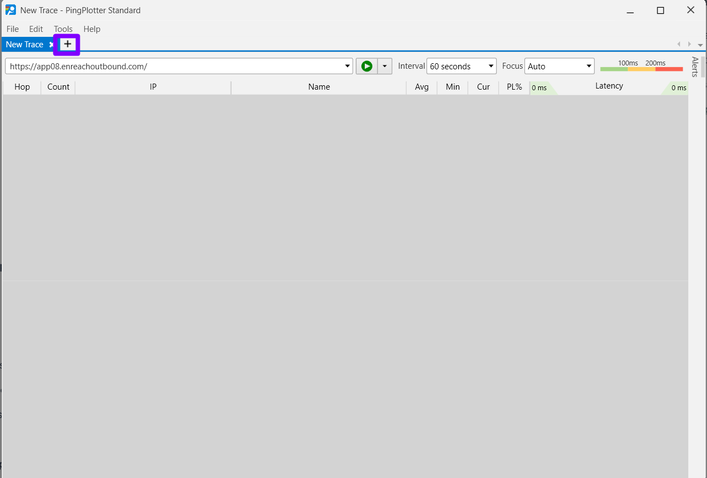The height and width of the screenshot is (478, 707).
Task: Add a new trace tab with plus
Action: point(67,45)
